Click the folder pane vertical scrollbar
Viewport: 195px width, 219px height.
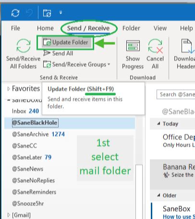139,192
